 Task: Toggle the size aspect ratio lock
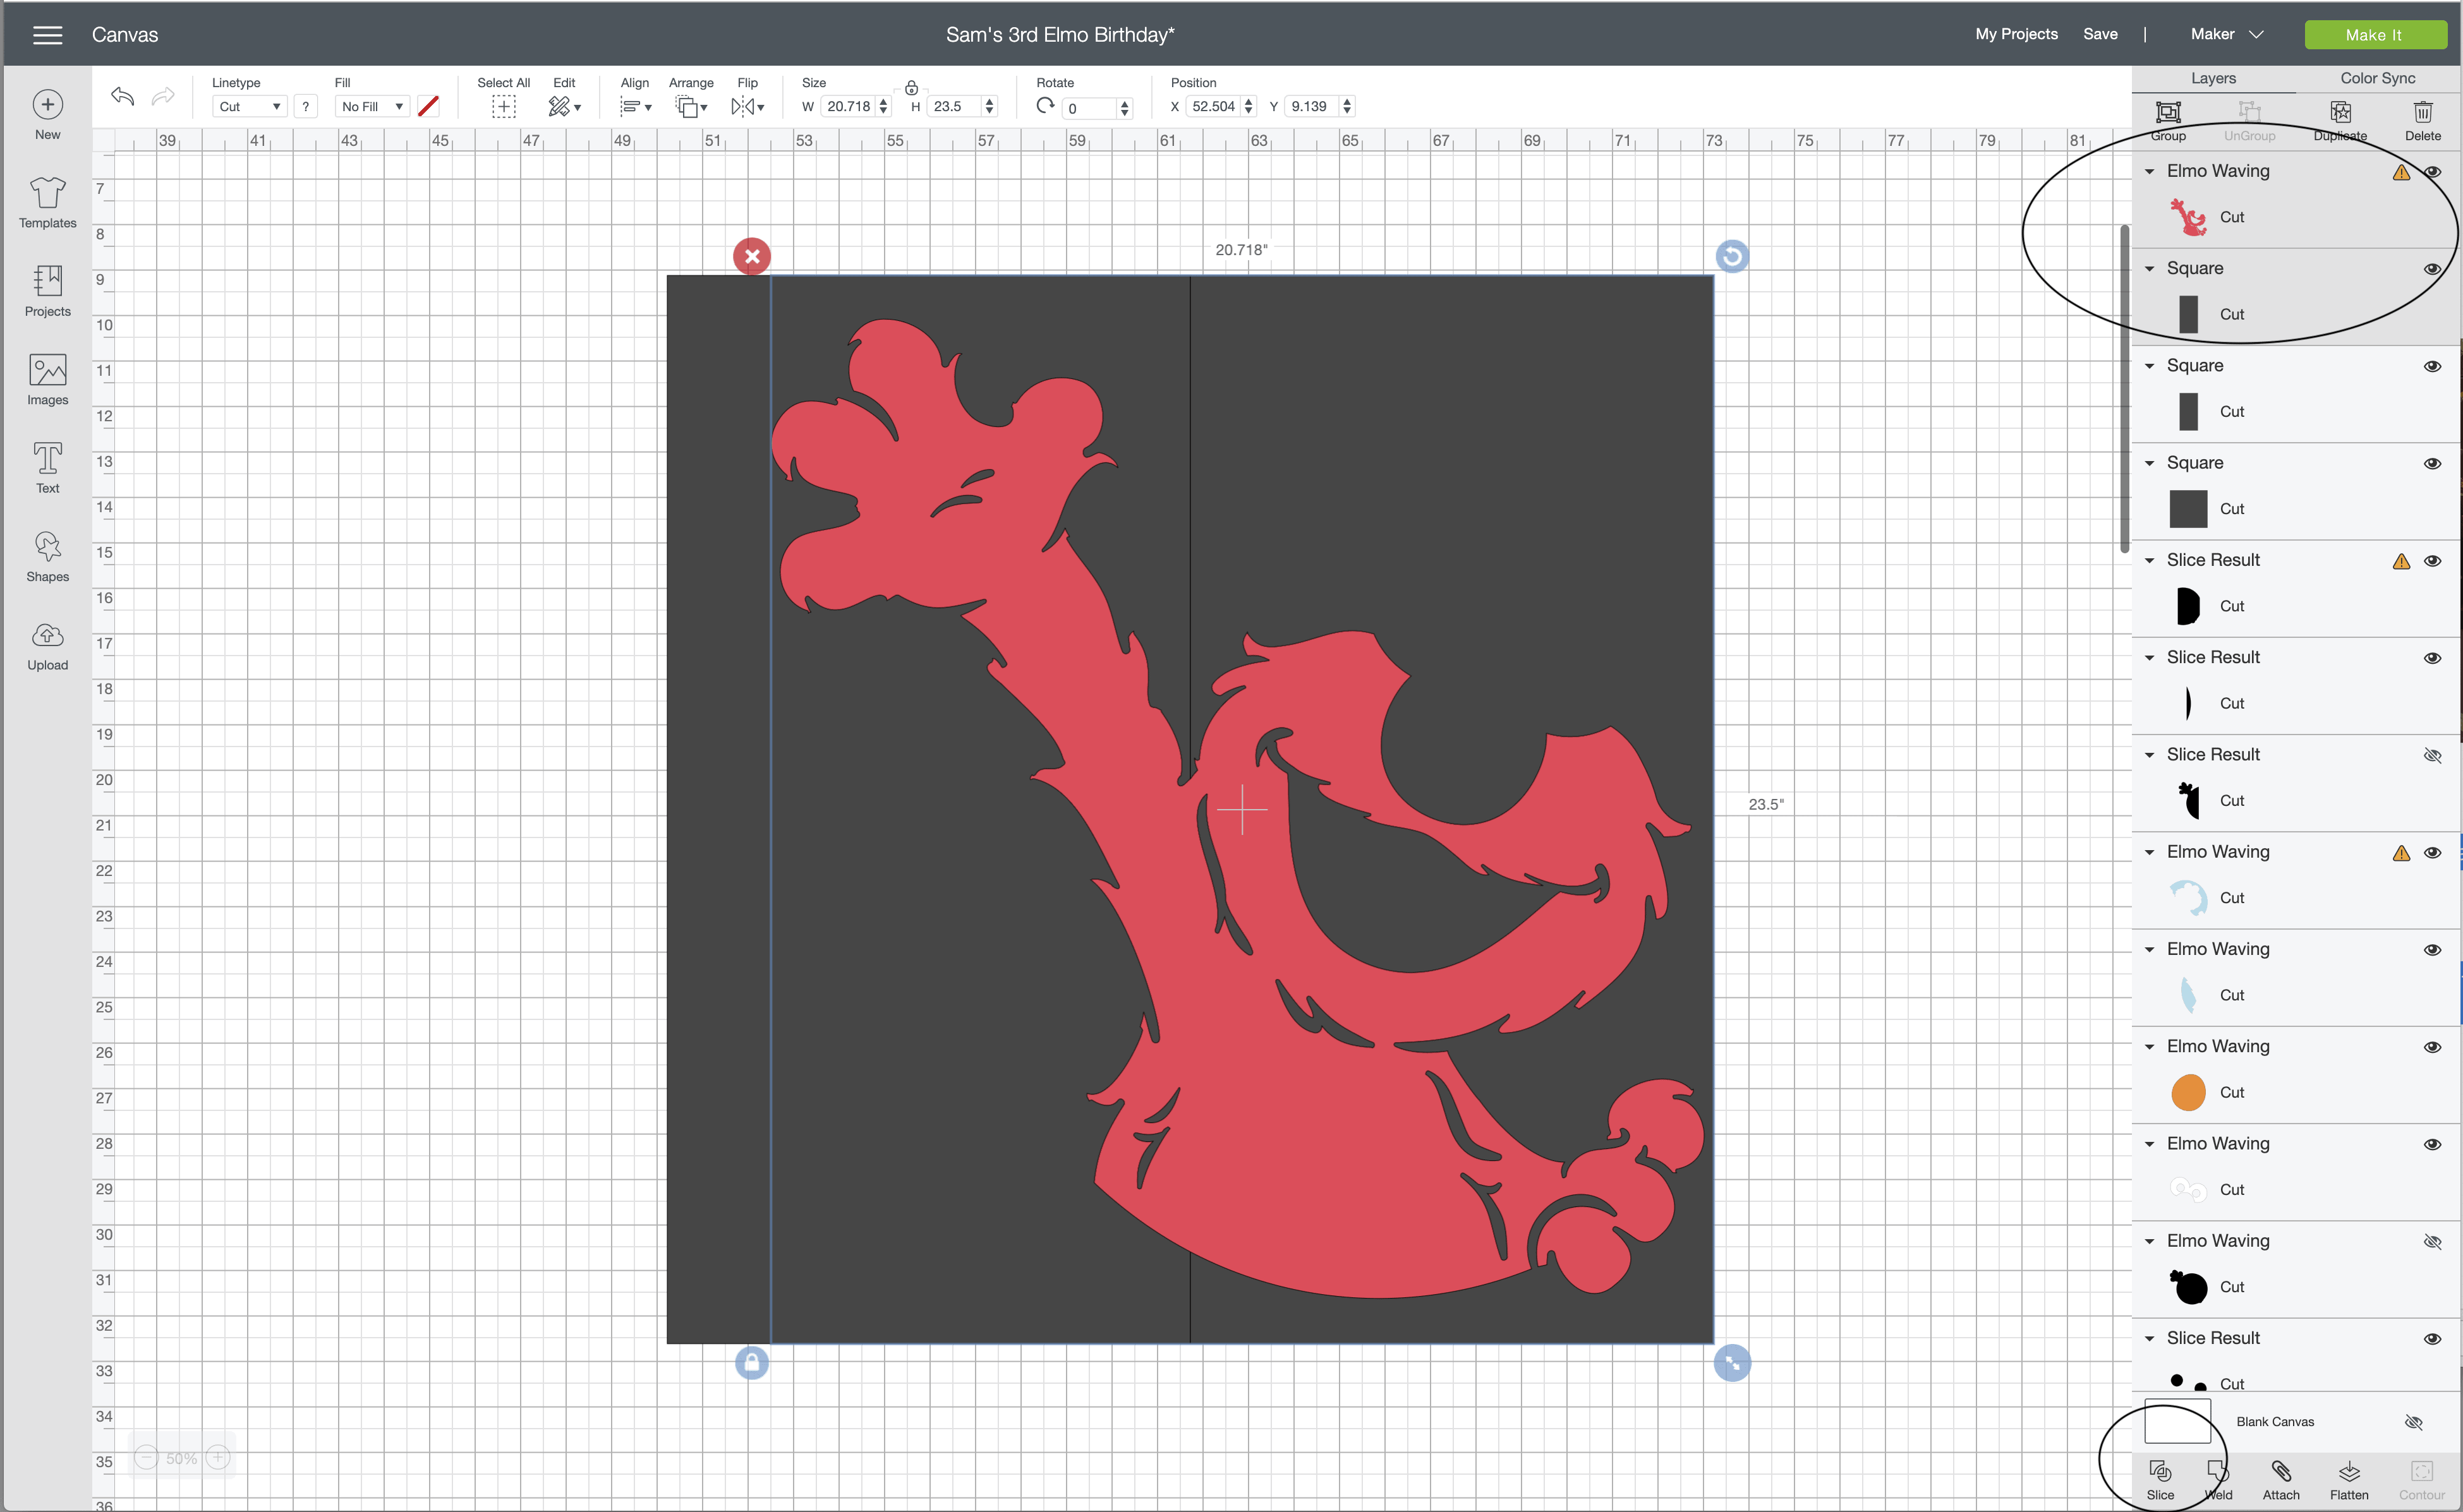coord(911,88)
